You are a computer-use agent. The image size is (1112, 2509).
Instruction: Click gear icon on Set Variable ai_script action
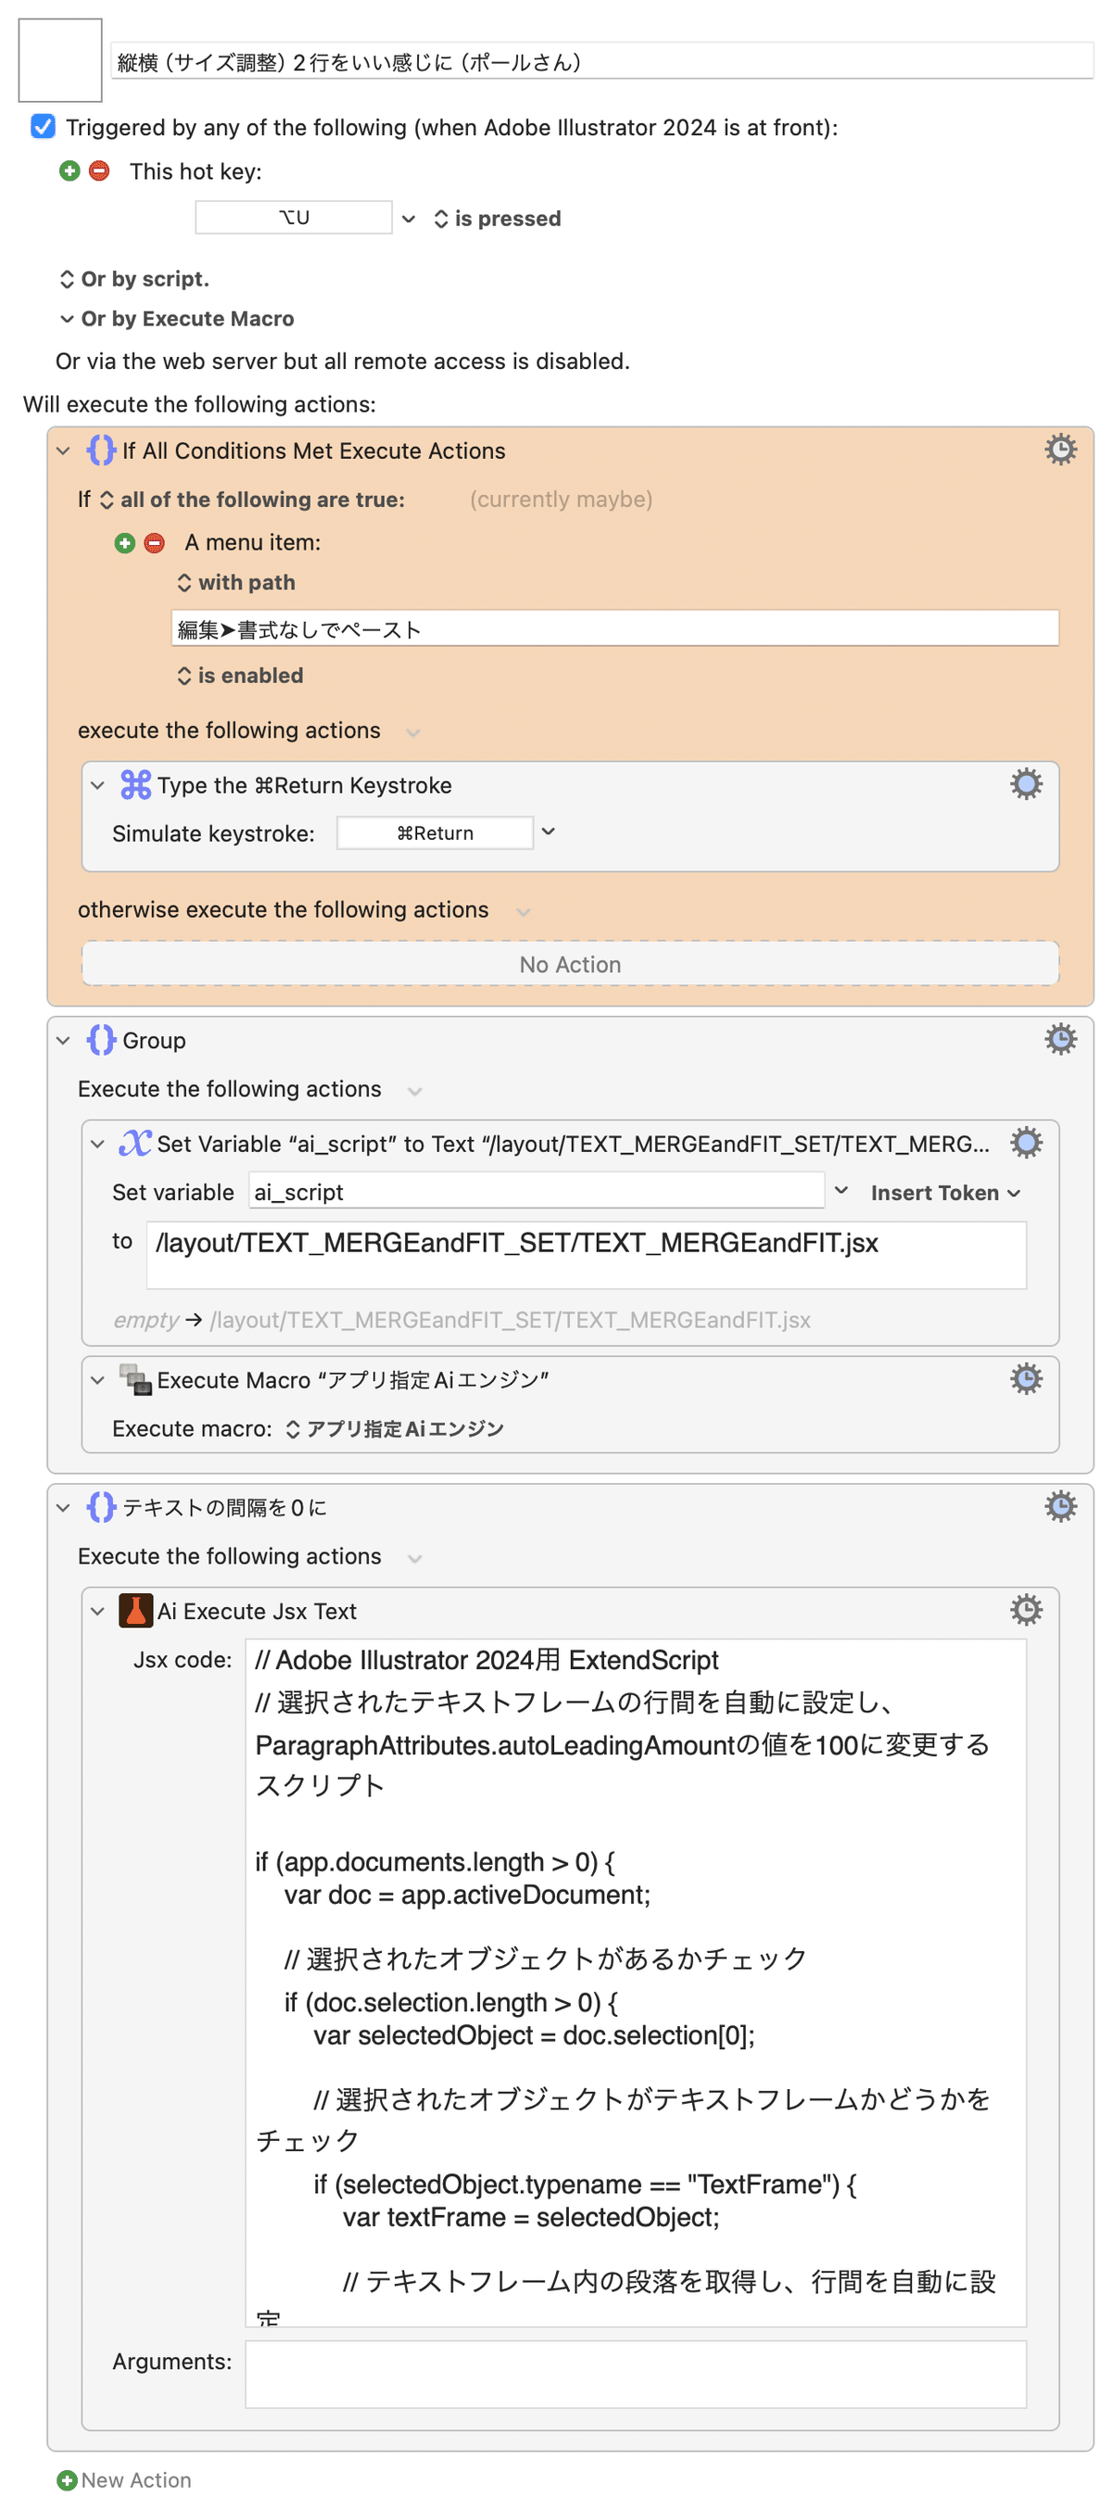click(x=1025, y=1143)
